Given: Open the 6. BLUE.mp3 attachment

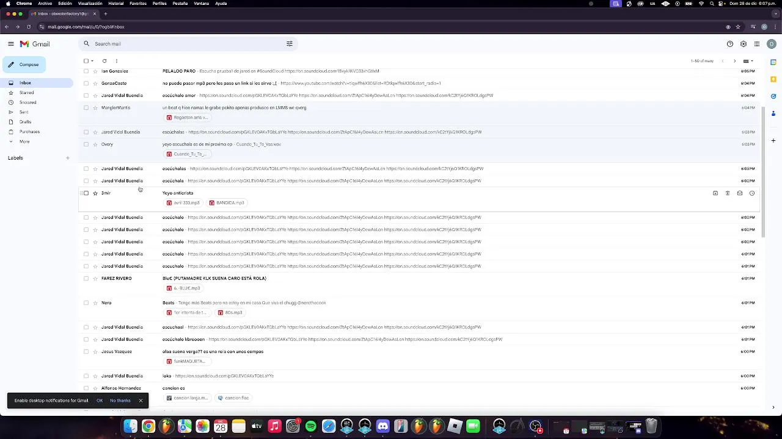Looking at the screenshot, I should tap(183, 288).
